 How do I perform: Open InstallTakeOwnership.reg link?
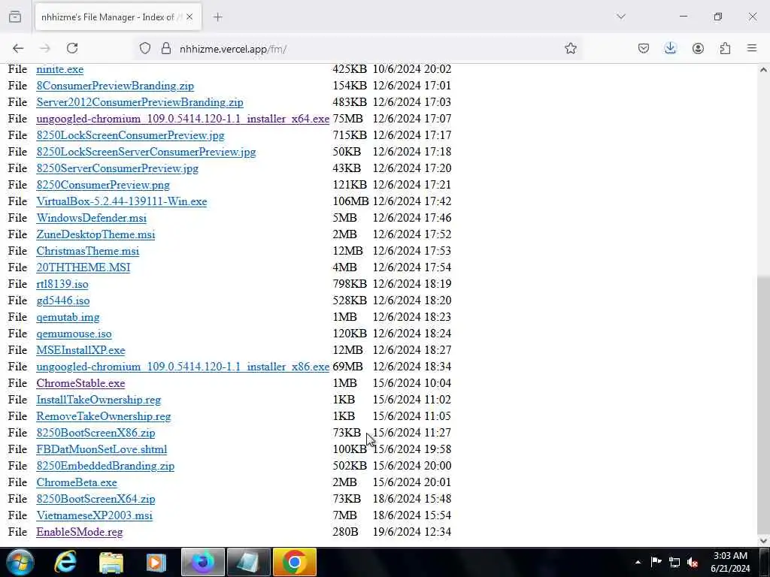99,400
